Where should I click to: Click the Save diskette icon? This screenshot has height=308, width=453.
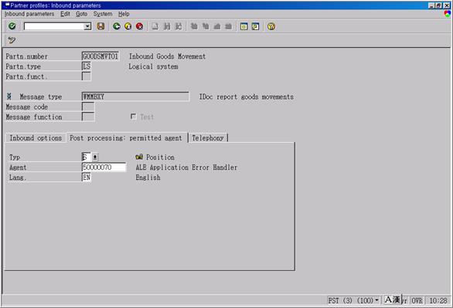click(x=100, y=26)
